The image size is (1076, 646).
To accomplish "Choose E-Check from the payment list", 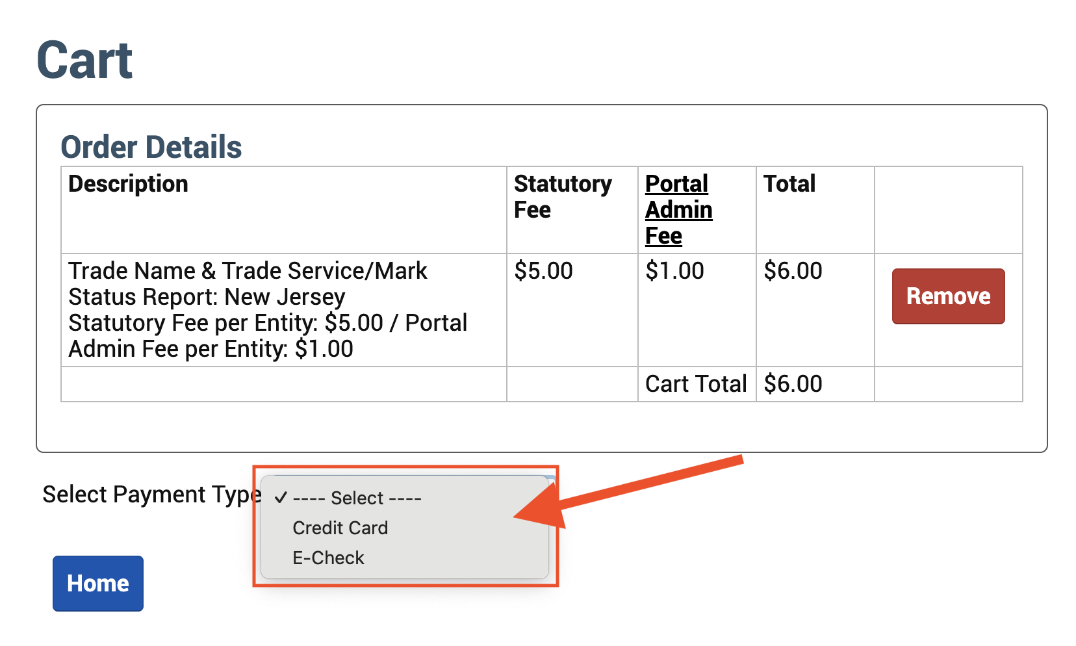I will coord(328,558).
